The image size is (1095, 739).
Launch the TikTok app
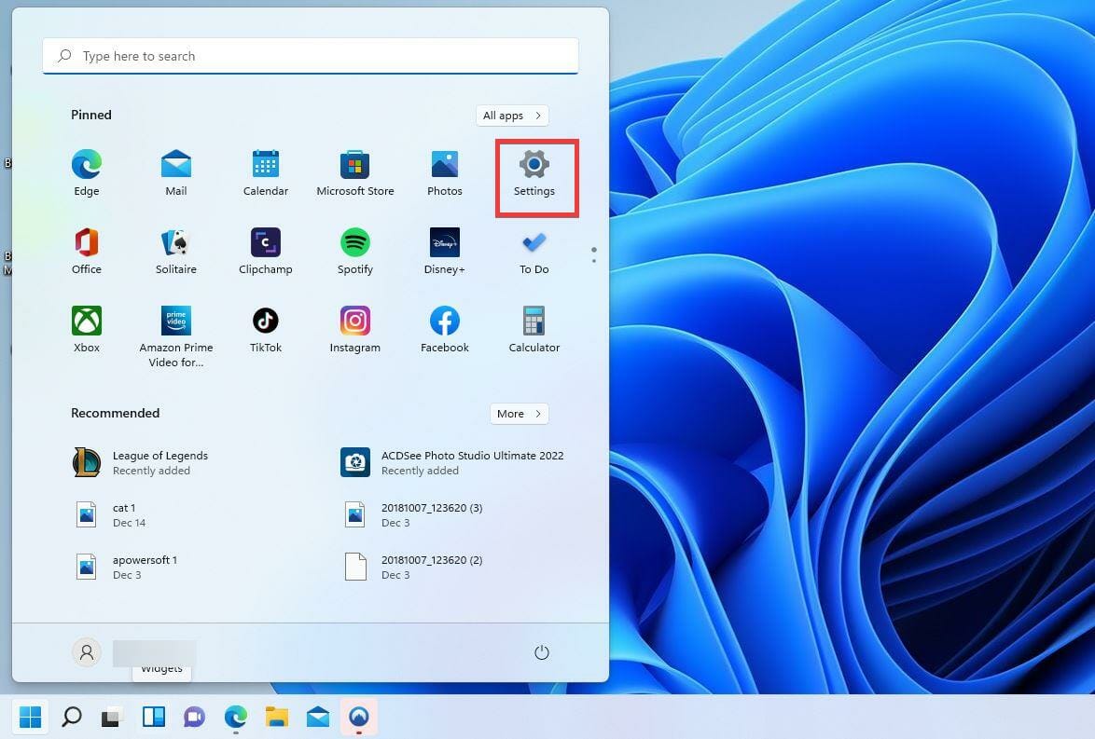pos(266,329)
